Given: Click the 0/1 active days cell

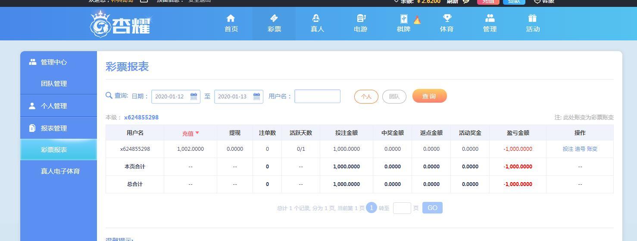Looking at the screenshot, I should pyautogui.click(x=301, y=149).
